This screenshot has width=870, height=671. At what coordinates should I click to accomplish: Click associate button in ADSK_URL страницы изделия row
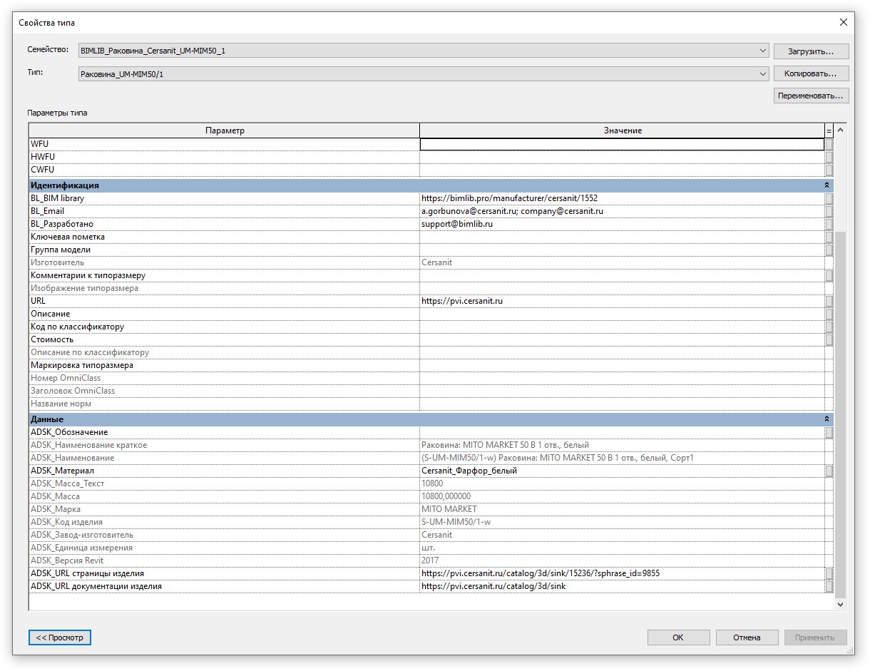pyautogui.click(x=829, y=573)
